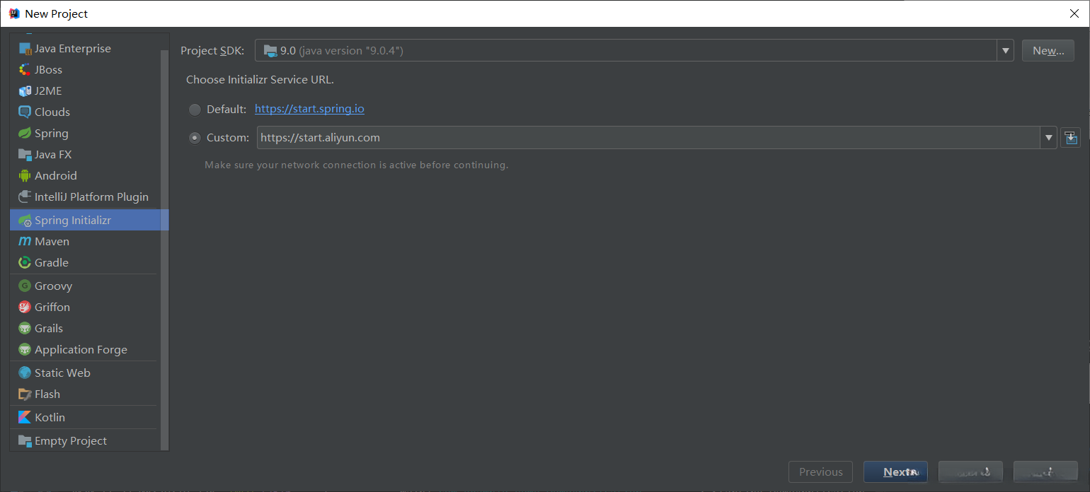Click the Maven project icon
Screen dimensions: 1090x492
25,242
